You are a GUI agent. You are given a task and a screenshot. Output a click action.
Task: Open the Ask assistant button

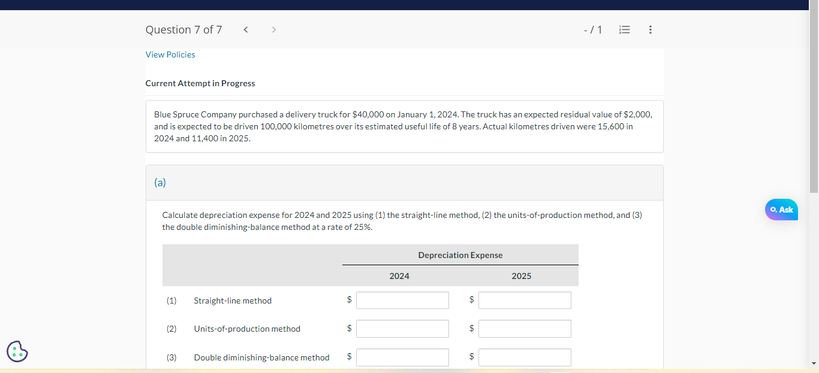pyautogui.click(x=781, y=210)
